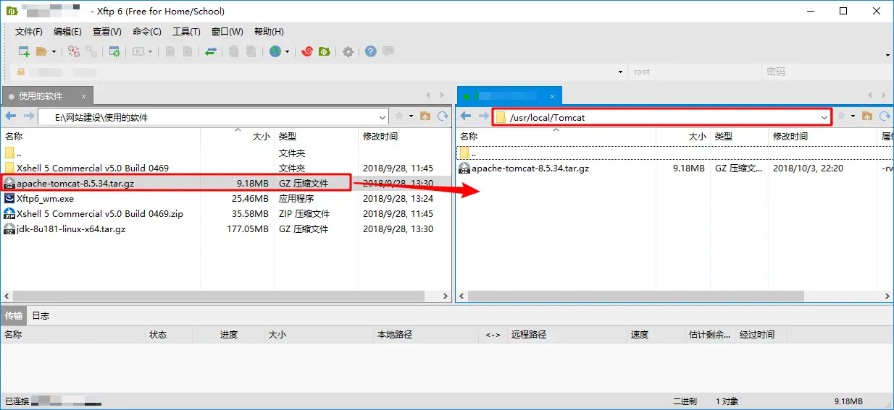Click the speech bubble feedback icon

click(x=388, y=51)
